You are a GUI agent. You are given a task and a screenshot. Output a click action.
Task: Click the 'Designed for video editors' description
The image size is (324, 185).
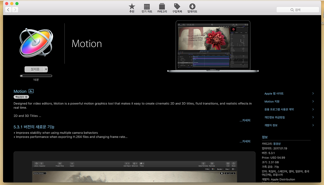[133, 106]
